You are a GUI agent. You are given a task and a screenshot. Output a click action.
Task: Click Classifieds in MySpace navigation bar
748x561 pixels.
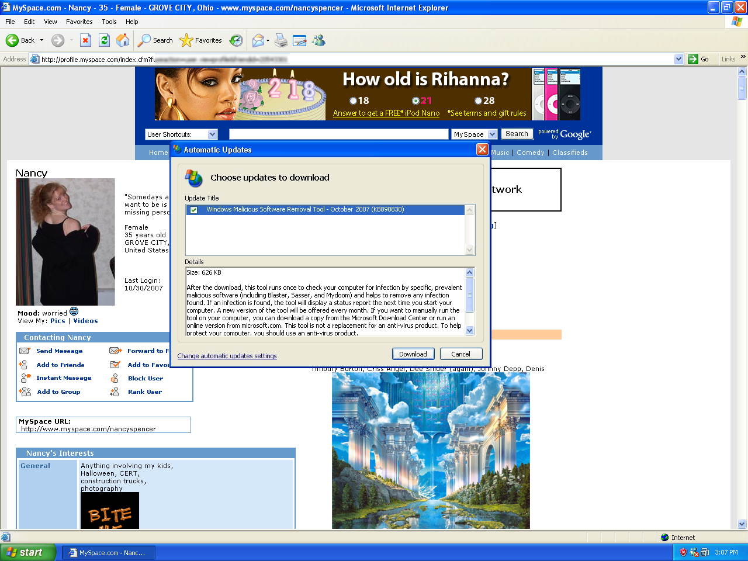point(570,153)
